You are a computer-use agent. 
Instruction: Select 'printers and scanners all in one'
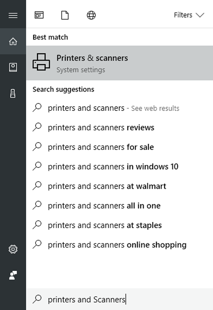click(104, 206)
